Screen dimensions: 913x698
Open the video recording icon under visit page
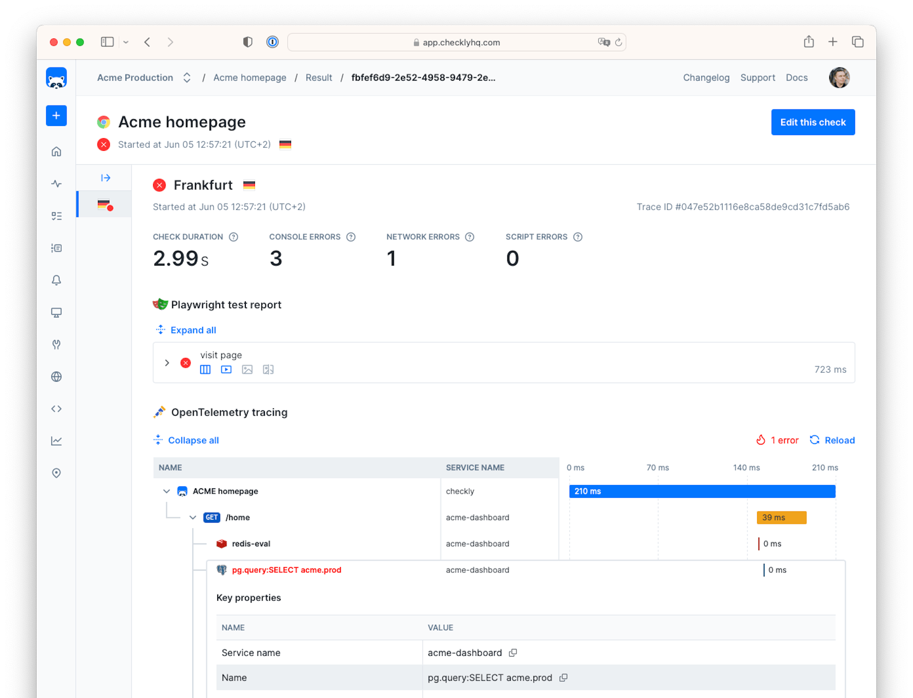(226, 369)
